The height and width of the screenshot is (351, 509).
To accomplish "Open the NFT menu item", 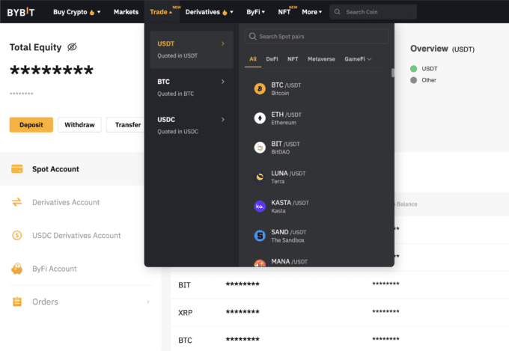I will (x=284, y=12).
